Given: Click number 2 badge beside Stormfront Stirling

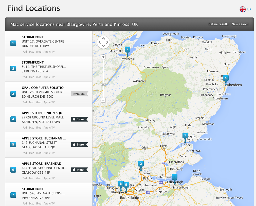Looking at the screenshot, I should pyautogui.click(x=13, y=68).
